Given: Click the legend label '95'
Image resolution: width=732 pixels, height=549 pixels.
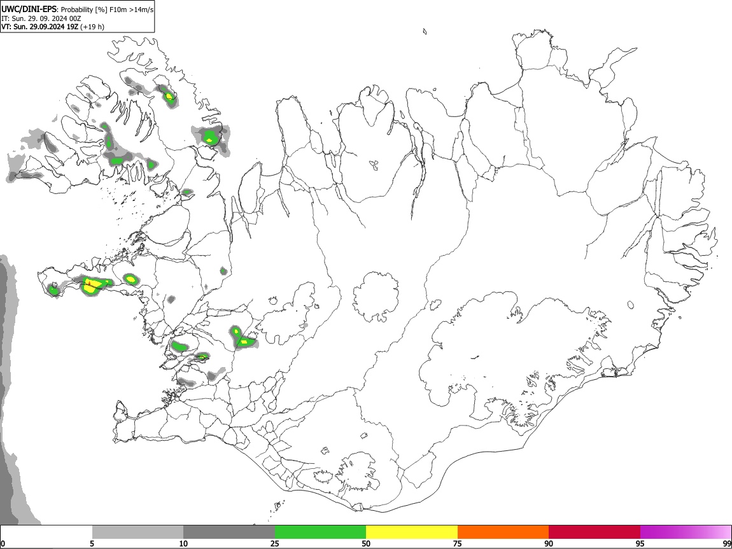Looking at the screenshot, I should (x=640, y=543).
